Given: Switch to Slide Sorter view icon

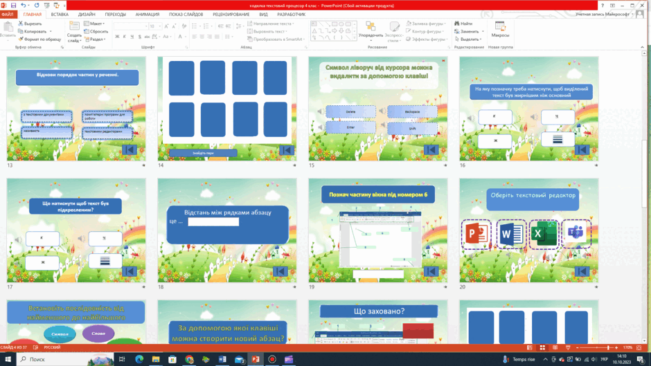Looking at the screenshot, I should click(542, 348).
